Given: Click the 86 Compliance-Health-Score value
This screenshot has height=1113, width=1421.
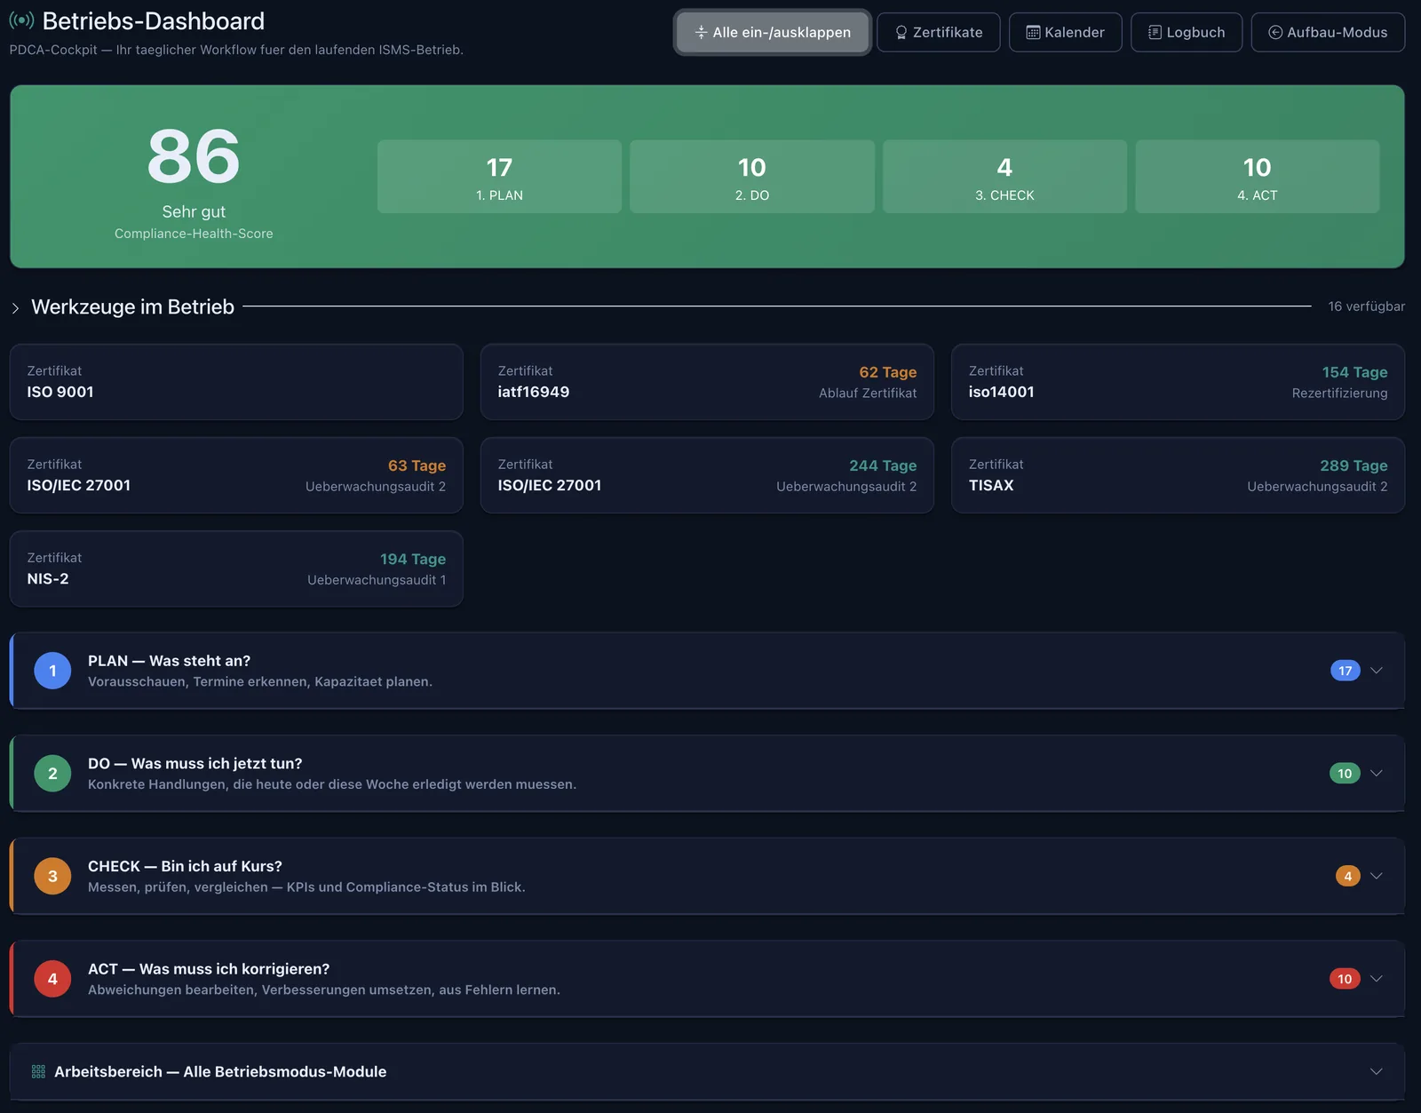Looking at the screenshot, I should click(194, 157).
